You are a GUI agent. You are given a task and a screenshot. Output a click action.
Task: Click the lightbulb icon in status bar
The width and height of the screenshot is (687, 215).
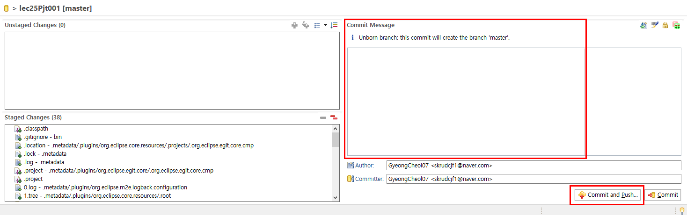coord(682,210)
